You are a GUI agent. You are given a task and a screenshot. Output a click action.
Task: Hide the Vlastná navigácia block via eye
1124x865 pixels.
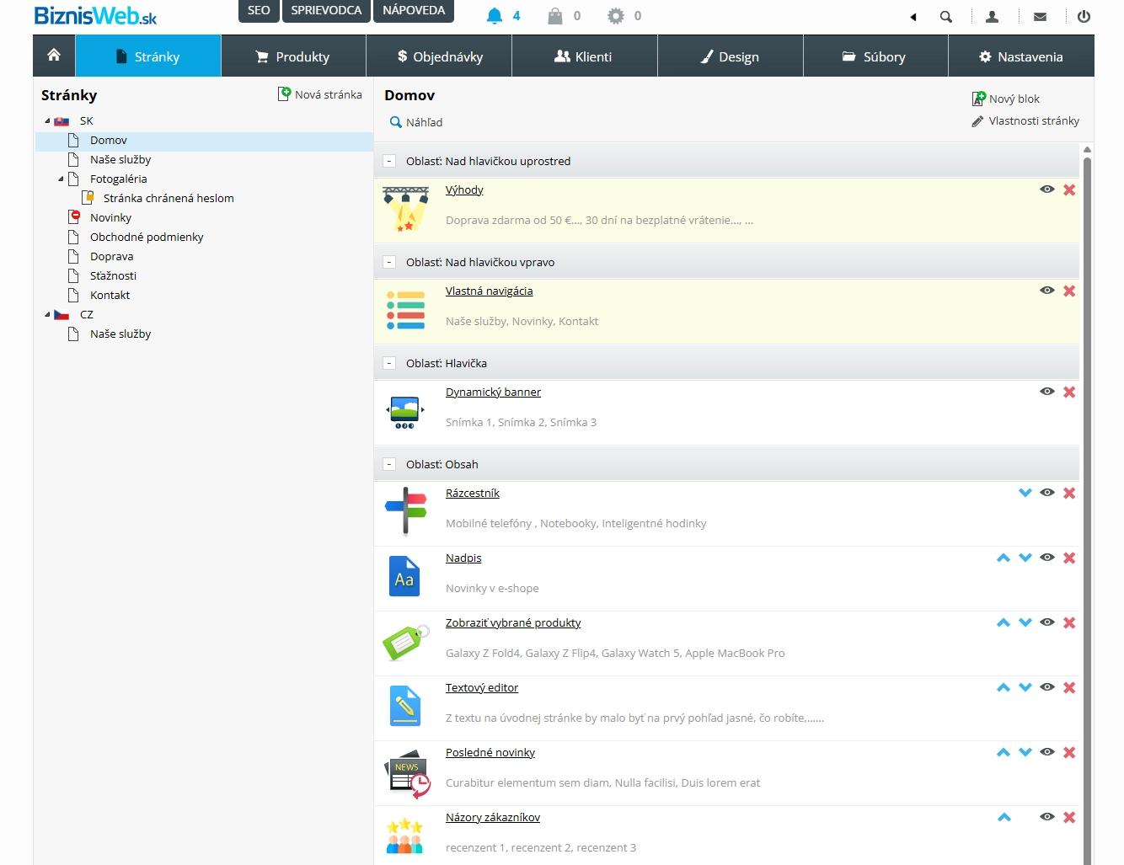click(1046, 291)
